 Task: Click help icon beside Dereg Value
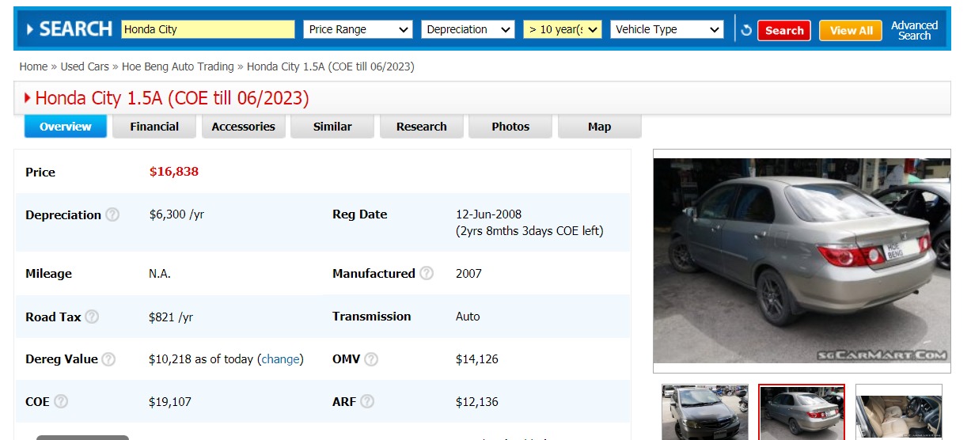click(108, 359)
